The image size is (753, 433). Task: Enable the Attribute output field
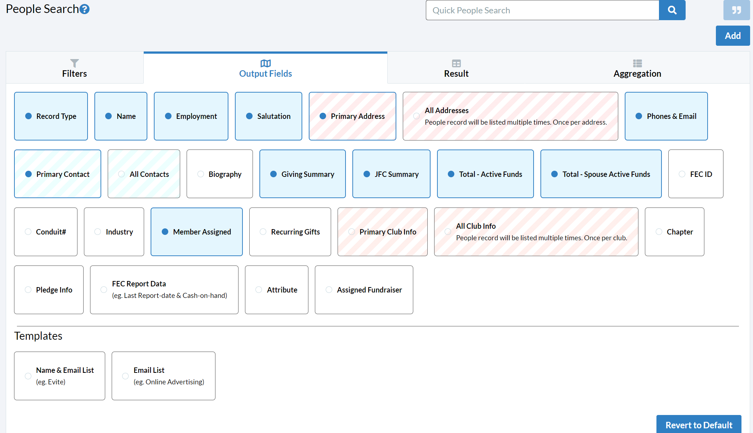point(277,290)
